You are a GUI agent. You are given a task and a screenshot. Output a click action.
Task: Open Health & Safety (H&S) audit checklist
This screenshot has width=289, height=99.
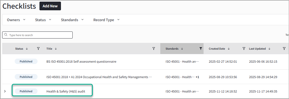coord(66,91)
